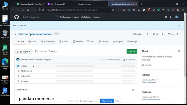The image size is (187, 105).
Task: Open the Security tab
Action: (103, 41)
